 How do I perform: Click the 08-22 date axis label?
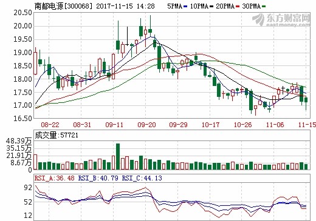50,125
